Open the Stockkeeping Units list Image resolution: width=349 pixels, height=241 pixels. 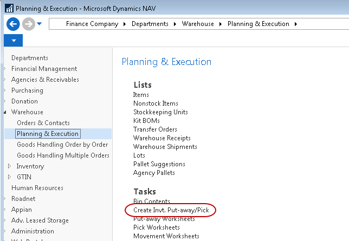(160, 112)
